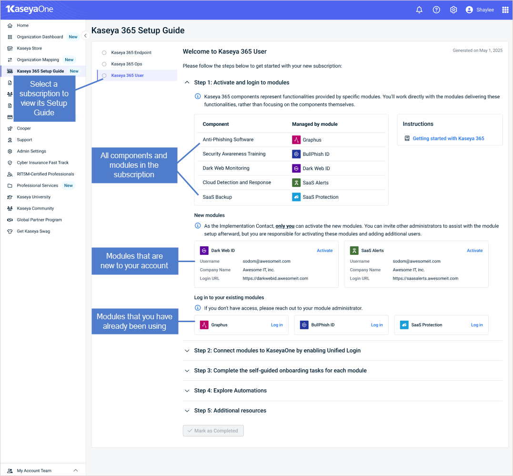513x476 pixels.
Task: Click the SaaS Protection icon in component table
Action: tap(296, 197)
